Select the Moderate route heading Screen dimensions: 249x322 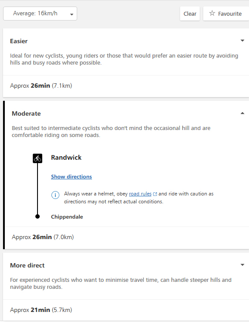point(26,113)
